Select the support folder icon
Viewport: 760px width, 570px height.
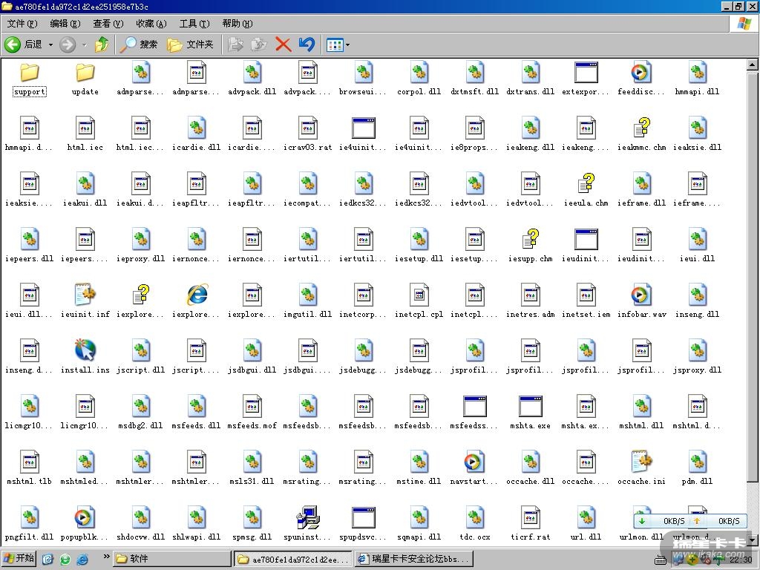30,73
